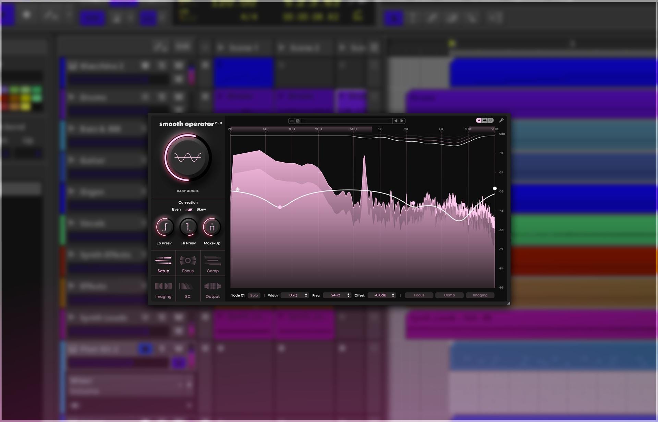The width and height of the screenshot is (658, 422).
Task: Open the preset list menu icon
Action: 292,121
